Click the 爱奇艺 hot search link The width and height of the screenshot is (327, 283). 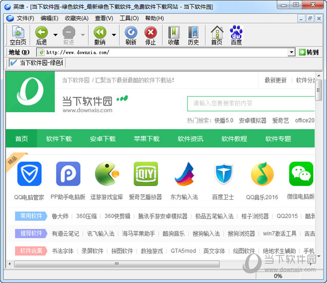pyautogui.click(x=280, y=120)
